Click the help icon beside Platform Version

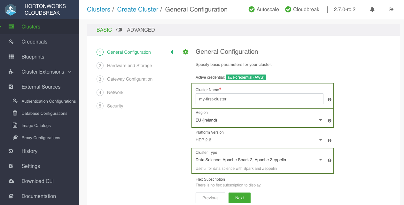(330, 140)
